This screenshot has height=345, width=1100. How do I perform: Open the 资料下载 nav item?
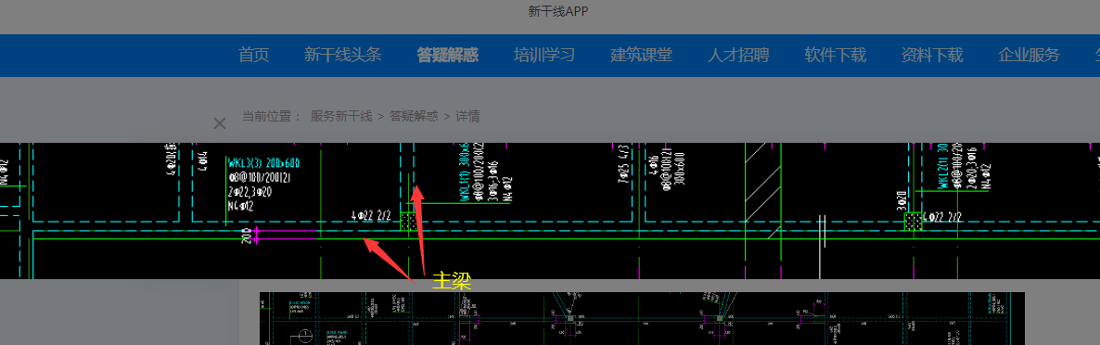click(931, 56)
